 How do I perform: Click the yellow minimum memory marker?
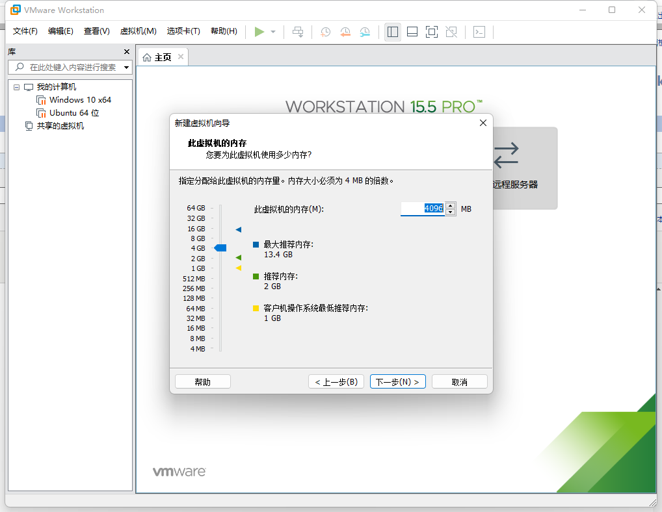coord(239,268)
